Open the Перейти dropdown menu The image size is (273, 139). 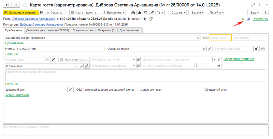tap(216, 13)
